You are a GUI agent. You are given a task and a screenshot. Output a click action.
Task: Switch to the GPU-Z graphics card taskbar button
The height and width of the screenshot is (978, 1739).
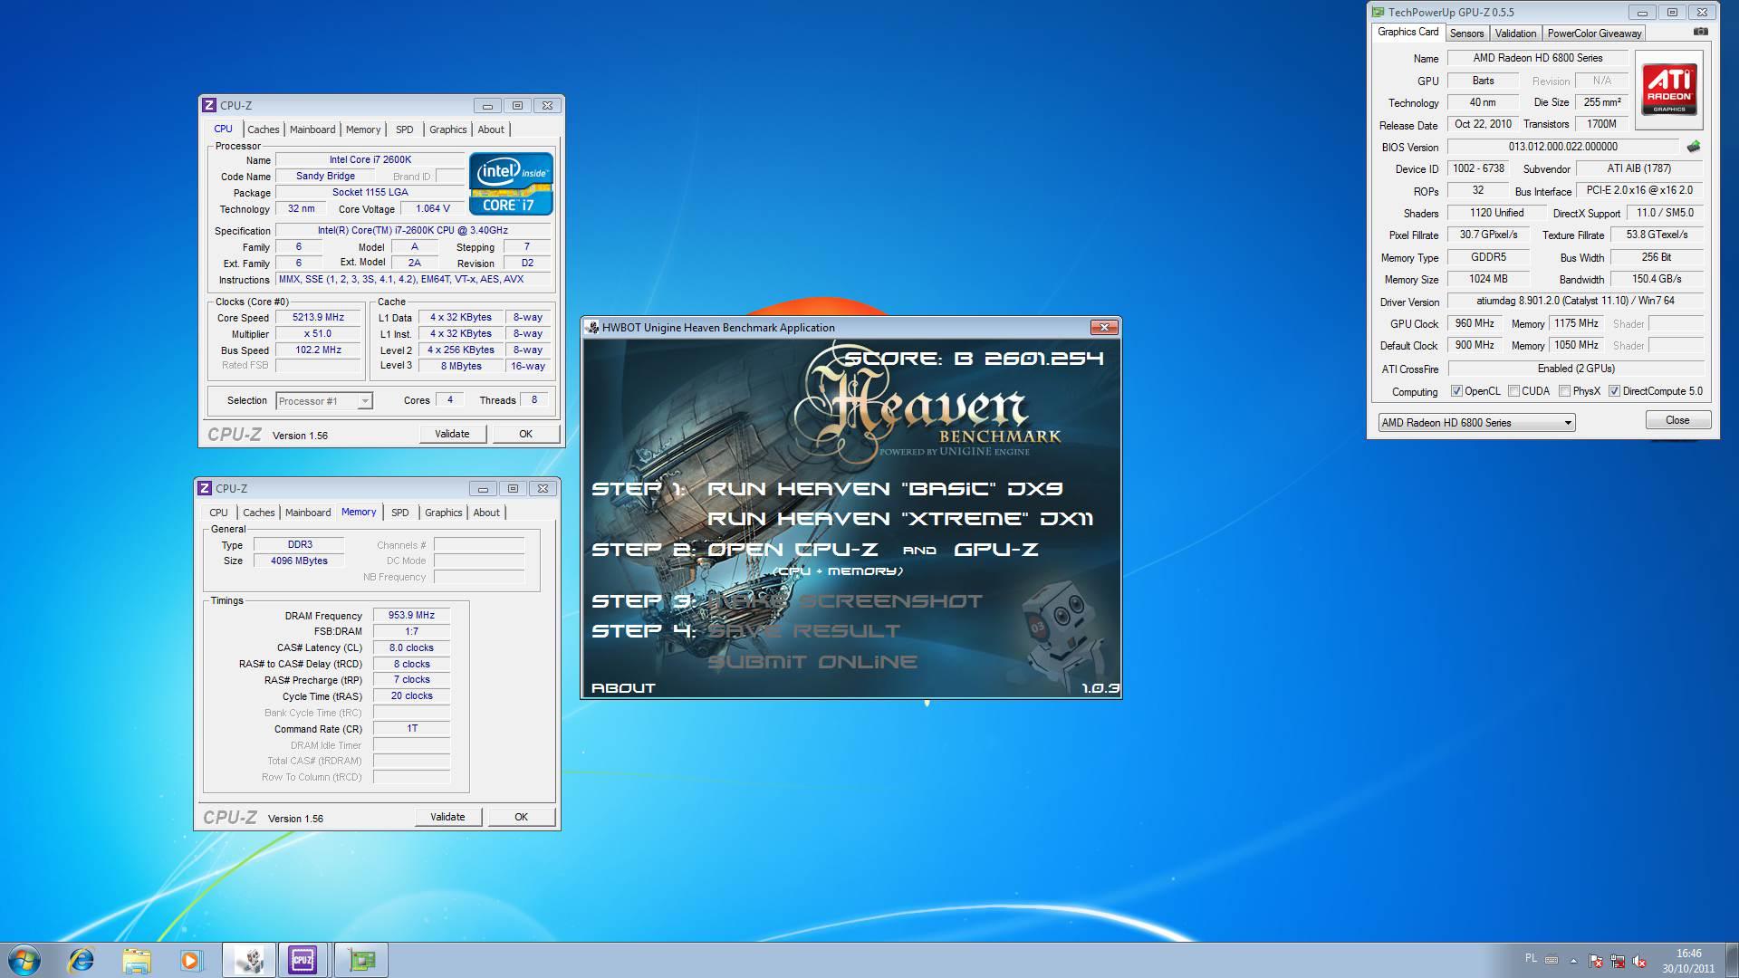pyautogui.click(x=361, y=960)
